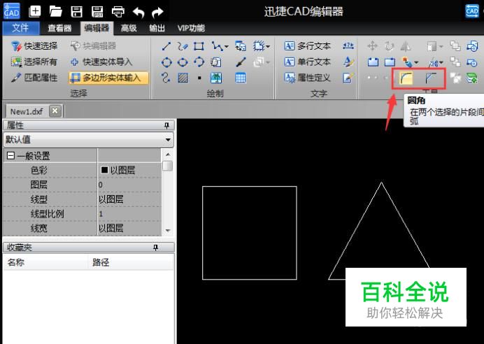The width and height of the screenshot is (484, 344).
Task: Select the Hatch fill tool
Action: coord(183,78)
